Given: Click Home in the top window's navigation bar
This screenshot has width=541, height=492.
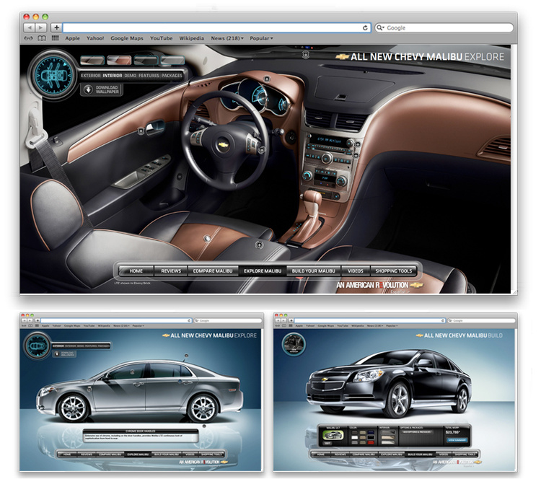Looking at the screenshot, I should click(x=136, y=271).
